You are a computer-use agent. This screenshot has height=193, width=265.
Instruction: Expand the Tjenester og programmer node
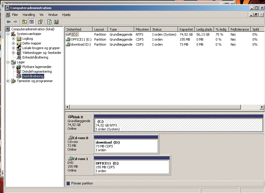pos(8,81)
